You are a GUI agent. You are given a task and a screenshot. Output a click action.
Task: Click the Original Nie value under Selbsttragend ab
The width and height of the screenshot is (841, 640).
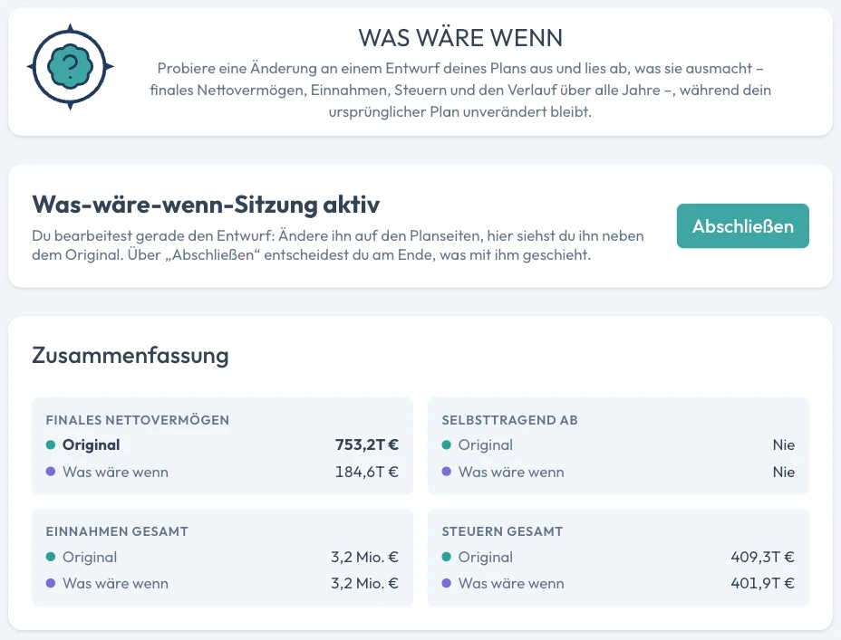[784, 444]
